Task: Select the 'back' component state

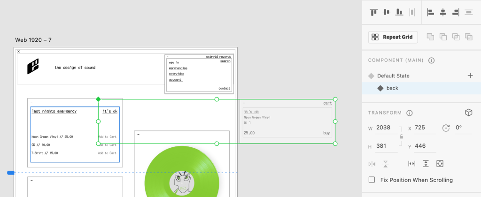Action: tap(392, 88)
